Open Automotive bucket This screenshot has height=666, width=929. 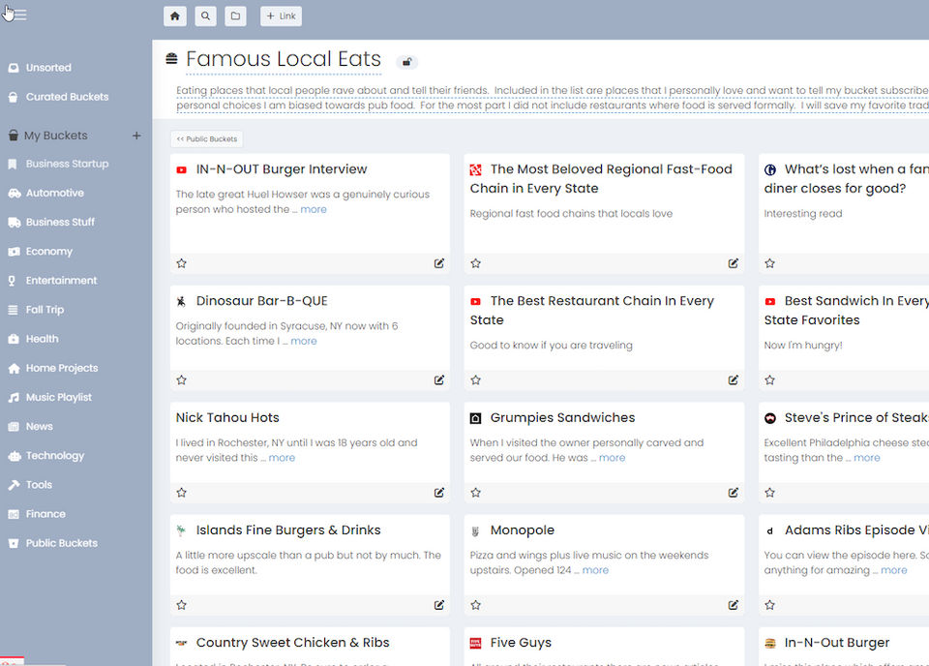[54, 193]
